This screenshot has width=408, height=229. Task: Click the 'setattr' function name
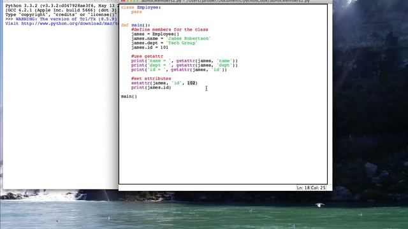(140, 83)
